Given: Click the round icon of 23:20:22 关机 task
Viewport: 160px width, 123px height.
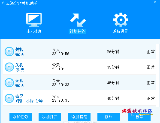Looking at the screenshot, I should (x=9, y=83).
